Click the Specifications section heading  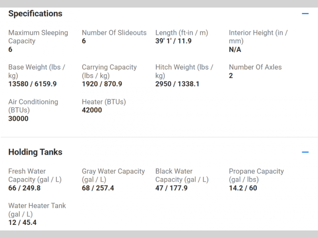[x=35, y=14]
